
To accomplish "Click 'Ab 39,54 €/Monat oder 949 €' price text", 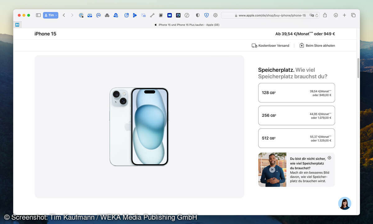I will pyautogui.click(x=305, y=34).
